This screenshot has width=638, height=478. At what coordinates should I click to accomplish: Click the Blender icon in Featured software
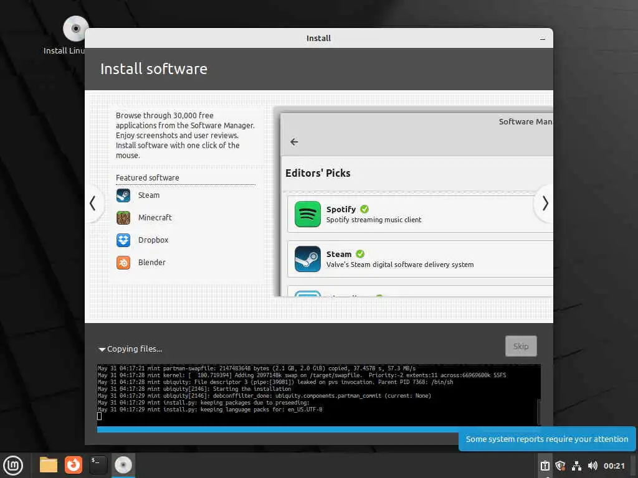[123, 263]
